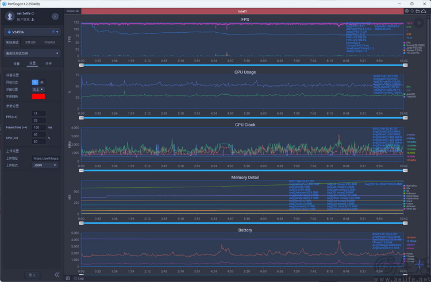Toggle TotalCPU legend in CPU Usage chart
Image resolution: width=431 pixels, height=282 pixels.
pos(410,96)
